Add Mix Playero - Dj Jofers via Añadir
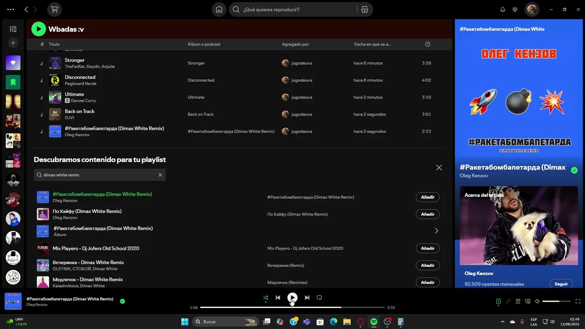The height and width of the screenshot is (329, 585). (428, 248)
